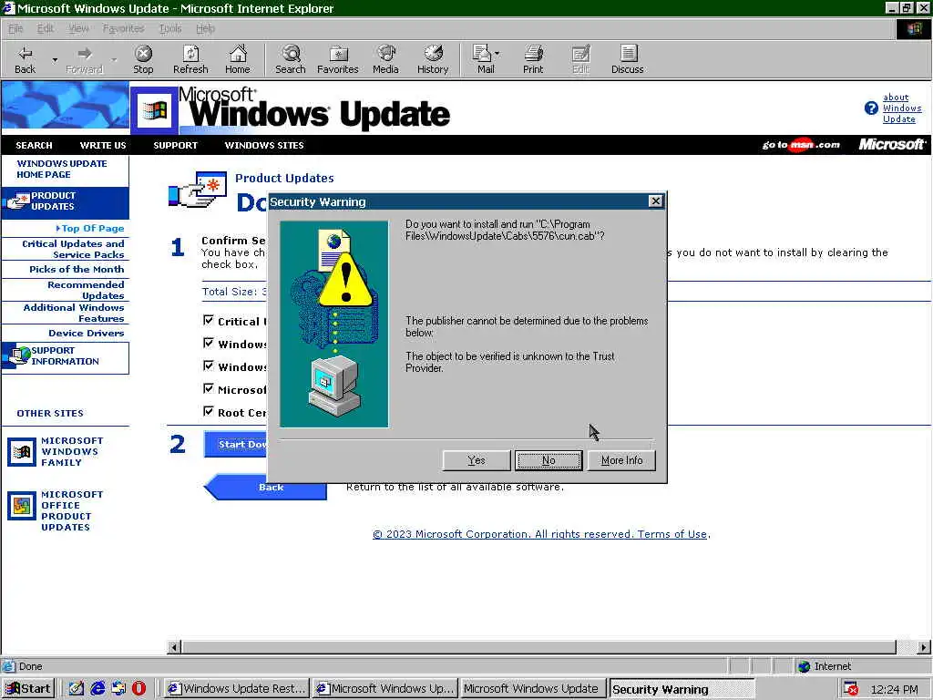The height and width of the screenshot is (700, 933).
Task: Open the Media bar in the toolbar
Action: (385, 59)
